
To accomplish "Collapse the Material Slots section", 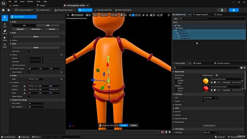I will click(174, 72).
